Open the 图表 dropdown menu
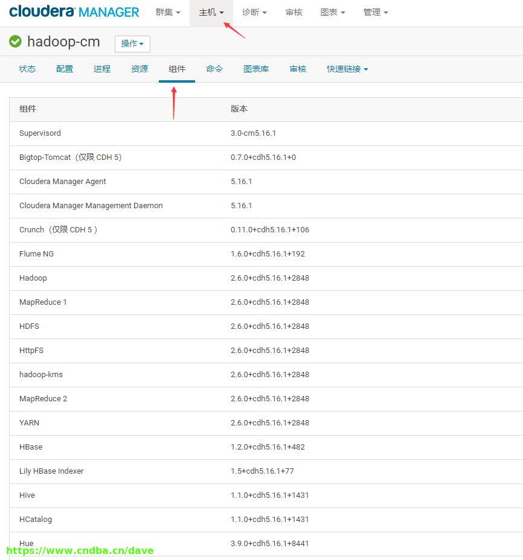 click(332, 13)
